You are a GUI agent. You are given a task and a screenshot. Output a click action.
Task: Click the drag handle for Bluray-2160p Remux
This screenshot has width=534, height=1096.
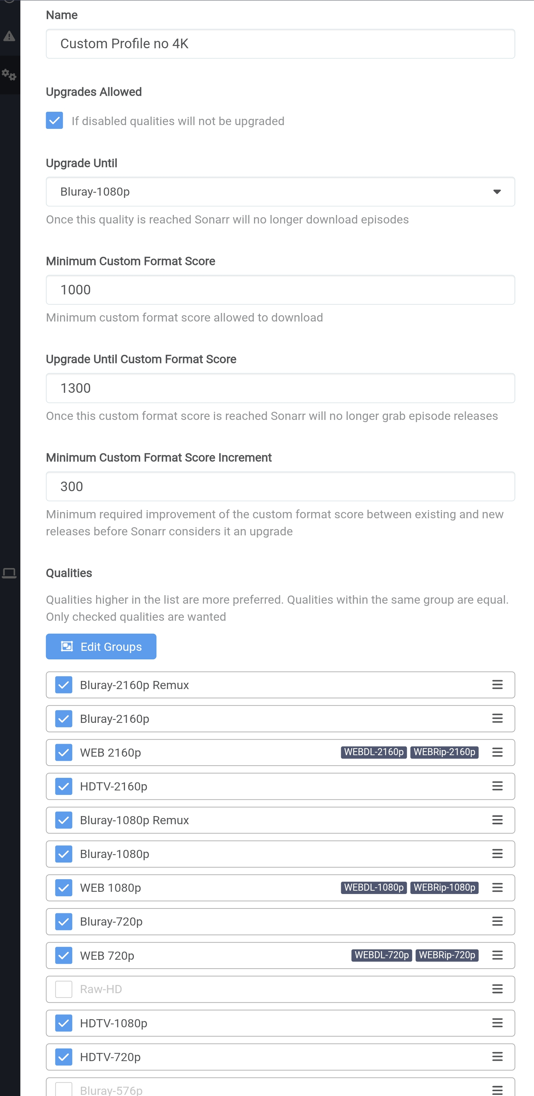pyautogui.click(x=497, y=685)
